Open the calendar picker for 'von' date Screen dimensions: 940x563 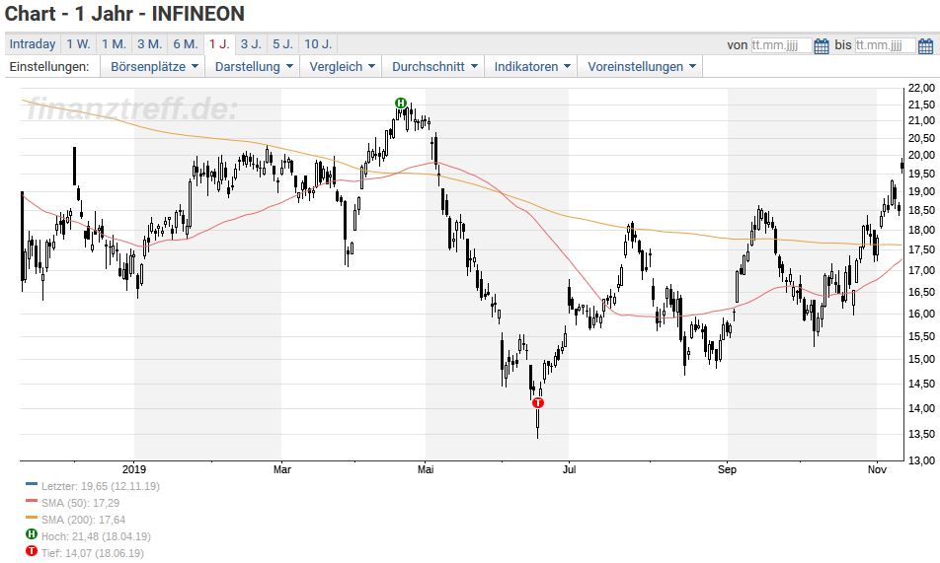coord(822,45)
